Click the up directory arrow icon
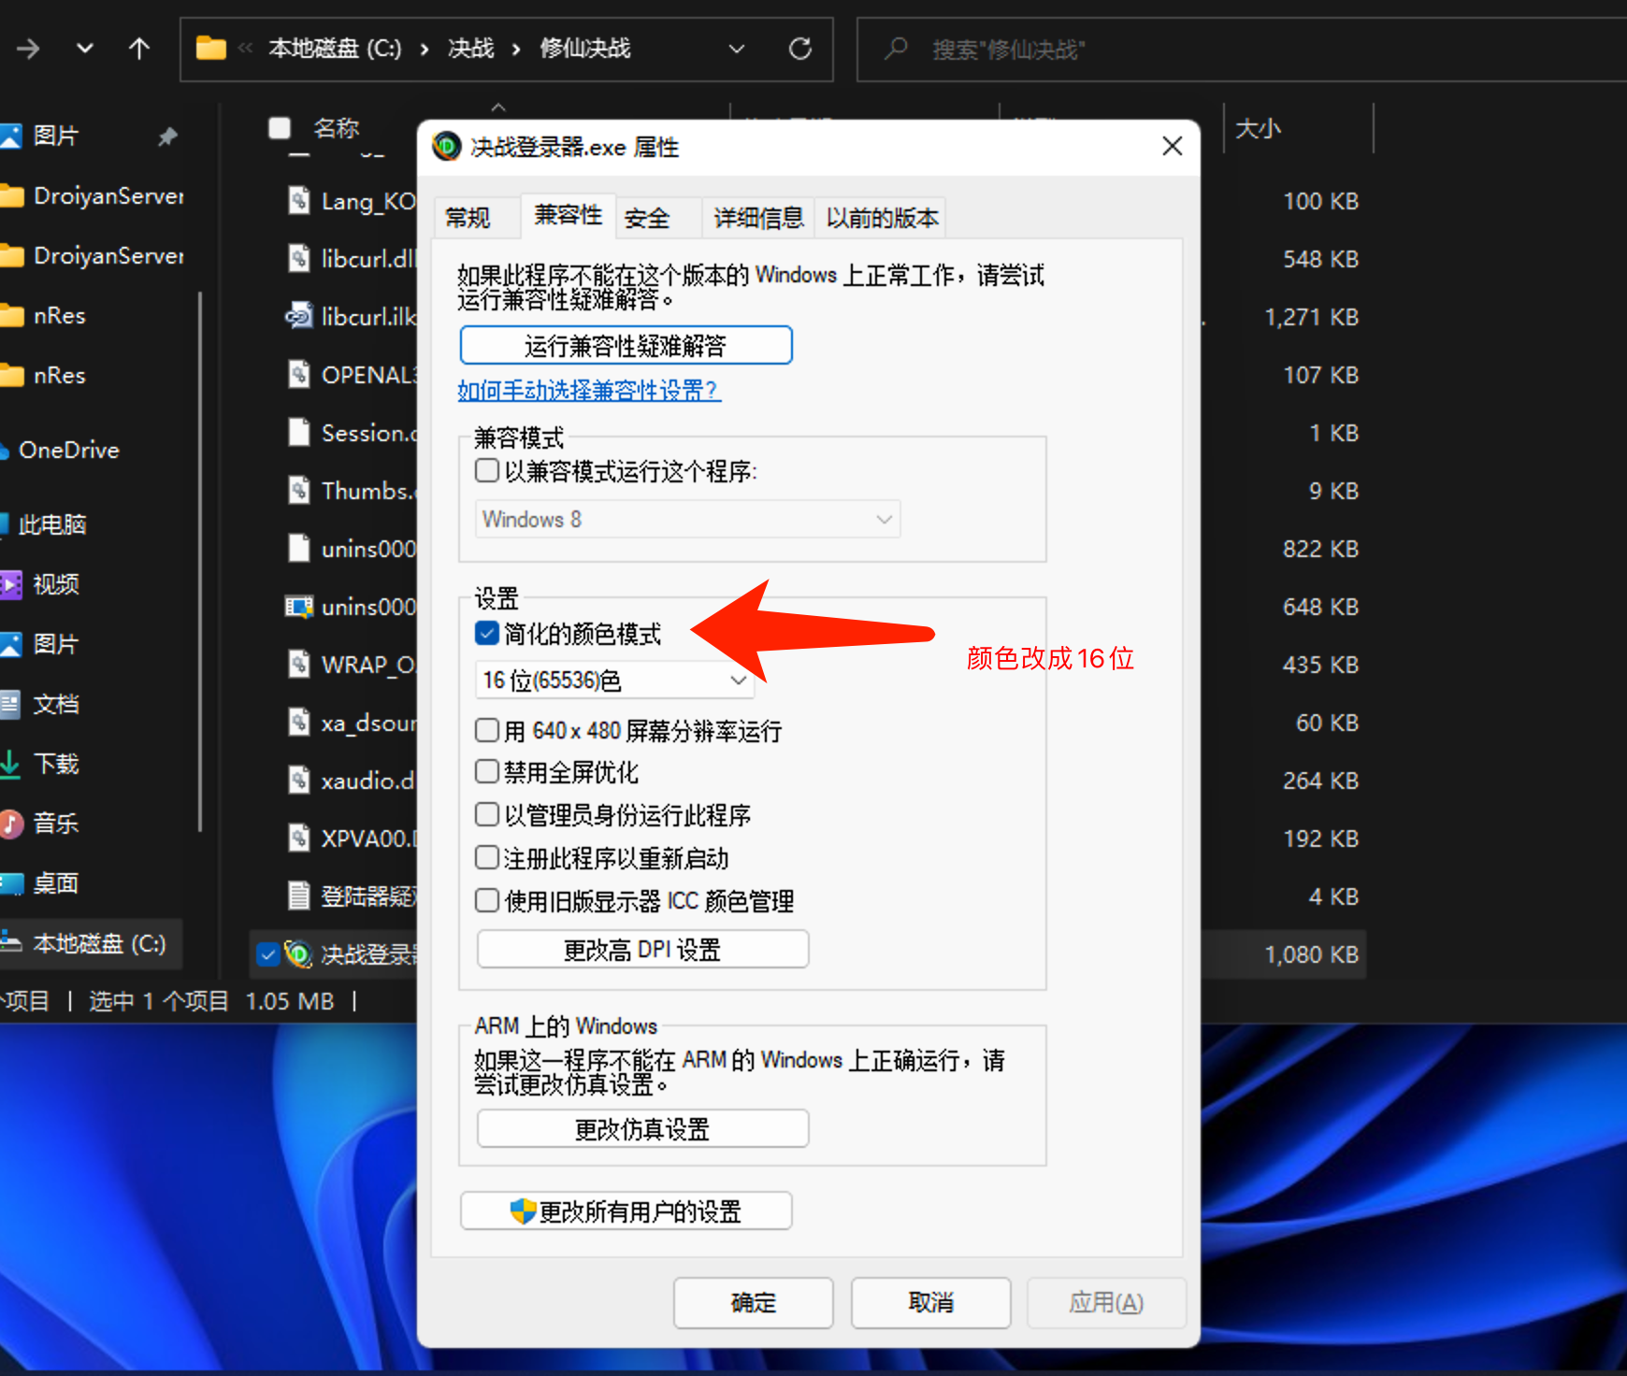The height and width of the screenshot is (1376, 1627). click(x=139, y=49)
